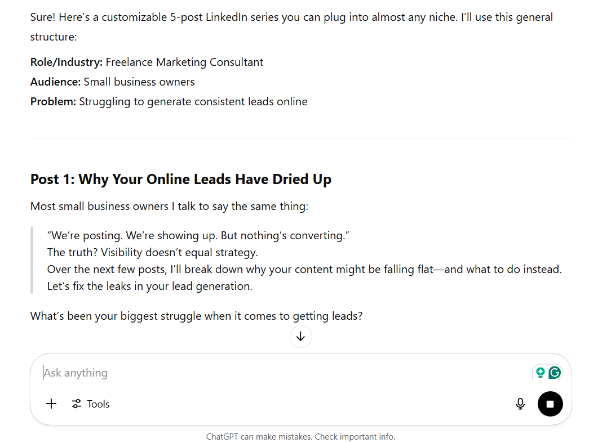The height and width of the screenshot is (443, 589).
Task: Click the bold Problem label
Action: click(x=54, y=102)
